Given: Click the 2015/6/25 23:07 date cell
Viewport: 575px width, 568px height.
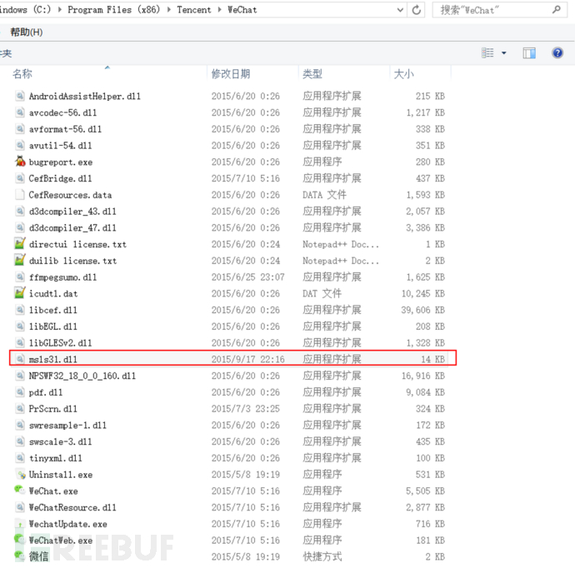Looking at the screenshot, I should click(247, 277).
